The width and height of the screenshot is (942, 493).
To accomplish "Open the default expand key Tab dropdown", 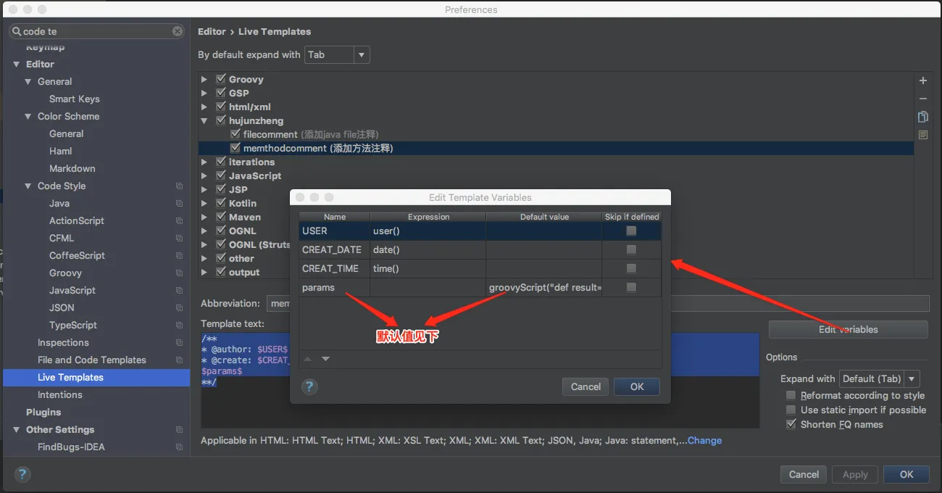I will [x=337, y=54].
